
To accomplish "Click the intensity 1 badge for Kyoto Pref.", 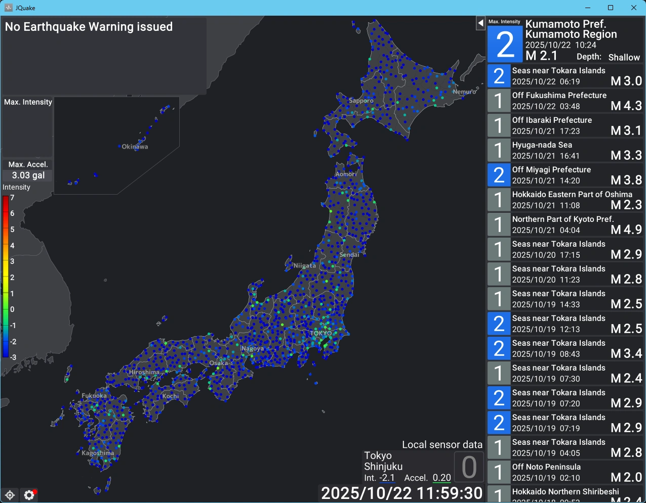I will [x=499, y=224].
